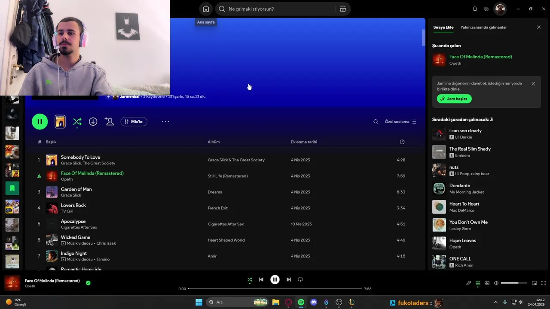Open the miniplayer
The image size is (550, 309).
[x=534, y=283]
